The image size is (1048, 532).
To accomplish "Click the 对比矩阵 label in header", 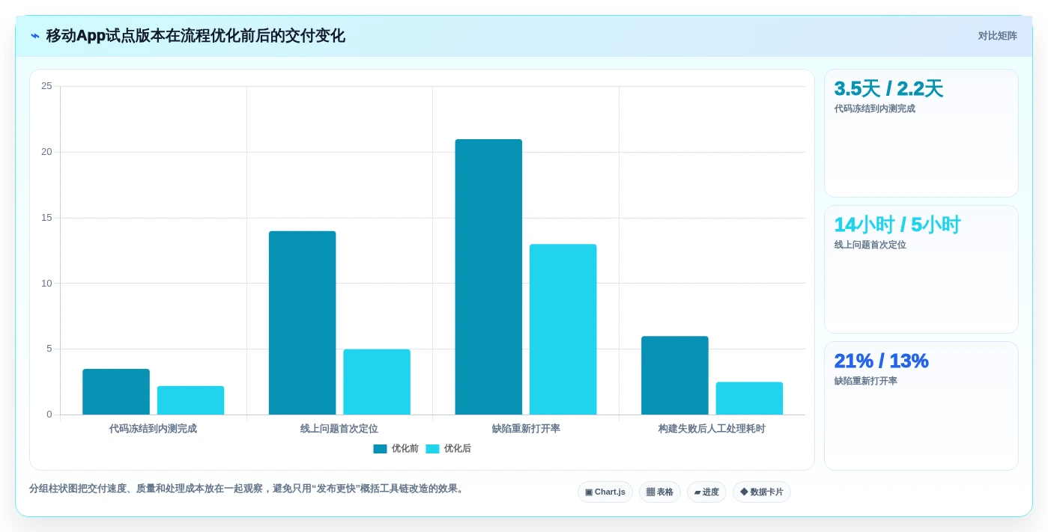I will point(997,36).
